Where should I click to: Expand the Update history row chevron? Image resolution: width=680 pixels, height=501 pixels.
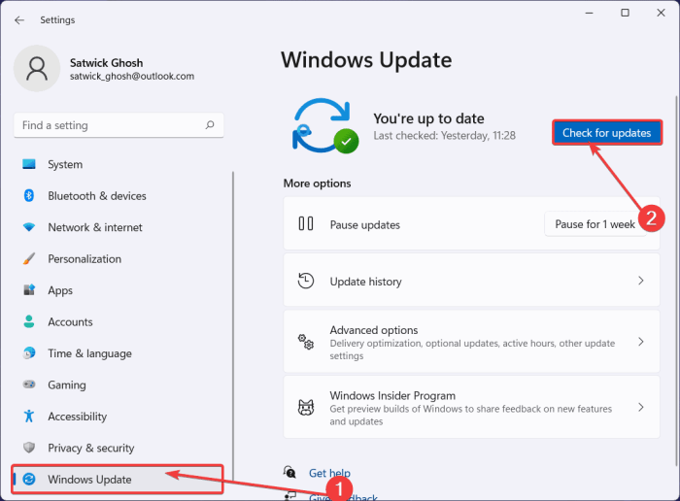640,281
